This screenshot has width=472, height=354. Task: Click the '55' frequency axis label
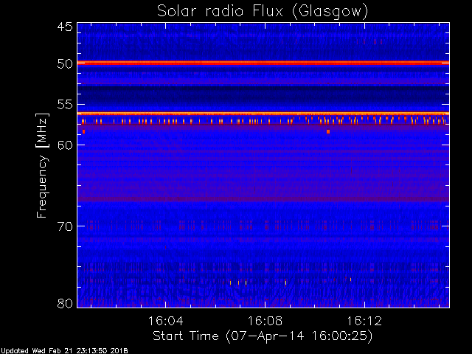click(65, 105)
